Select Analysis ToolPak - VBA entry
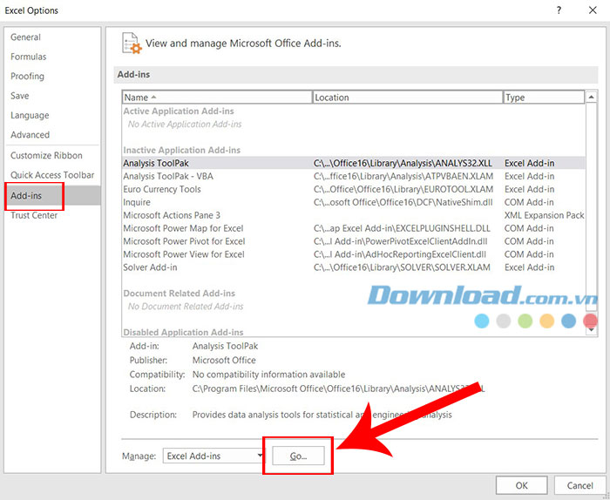This screenshot has height=500, width=610. coord(168,176)
